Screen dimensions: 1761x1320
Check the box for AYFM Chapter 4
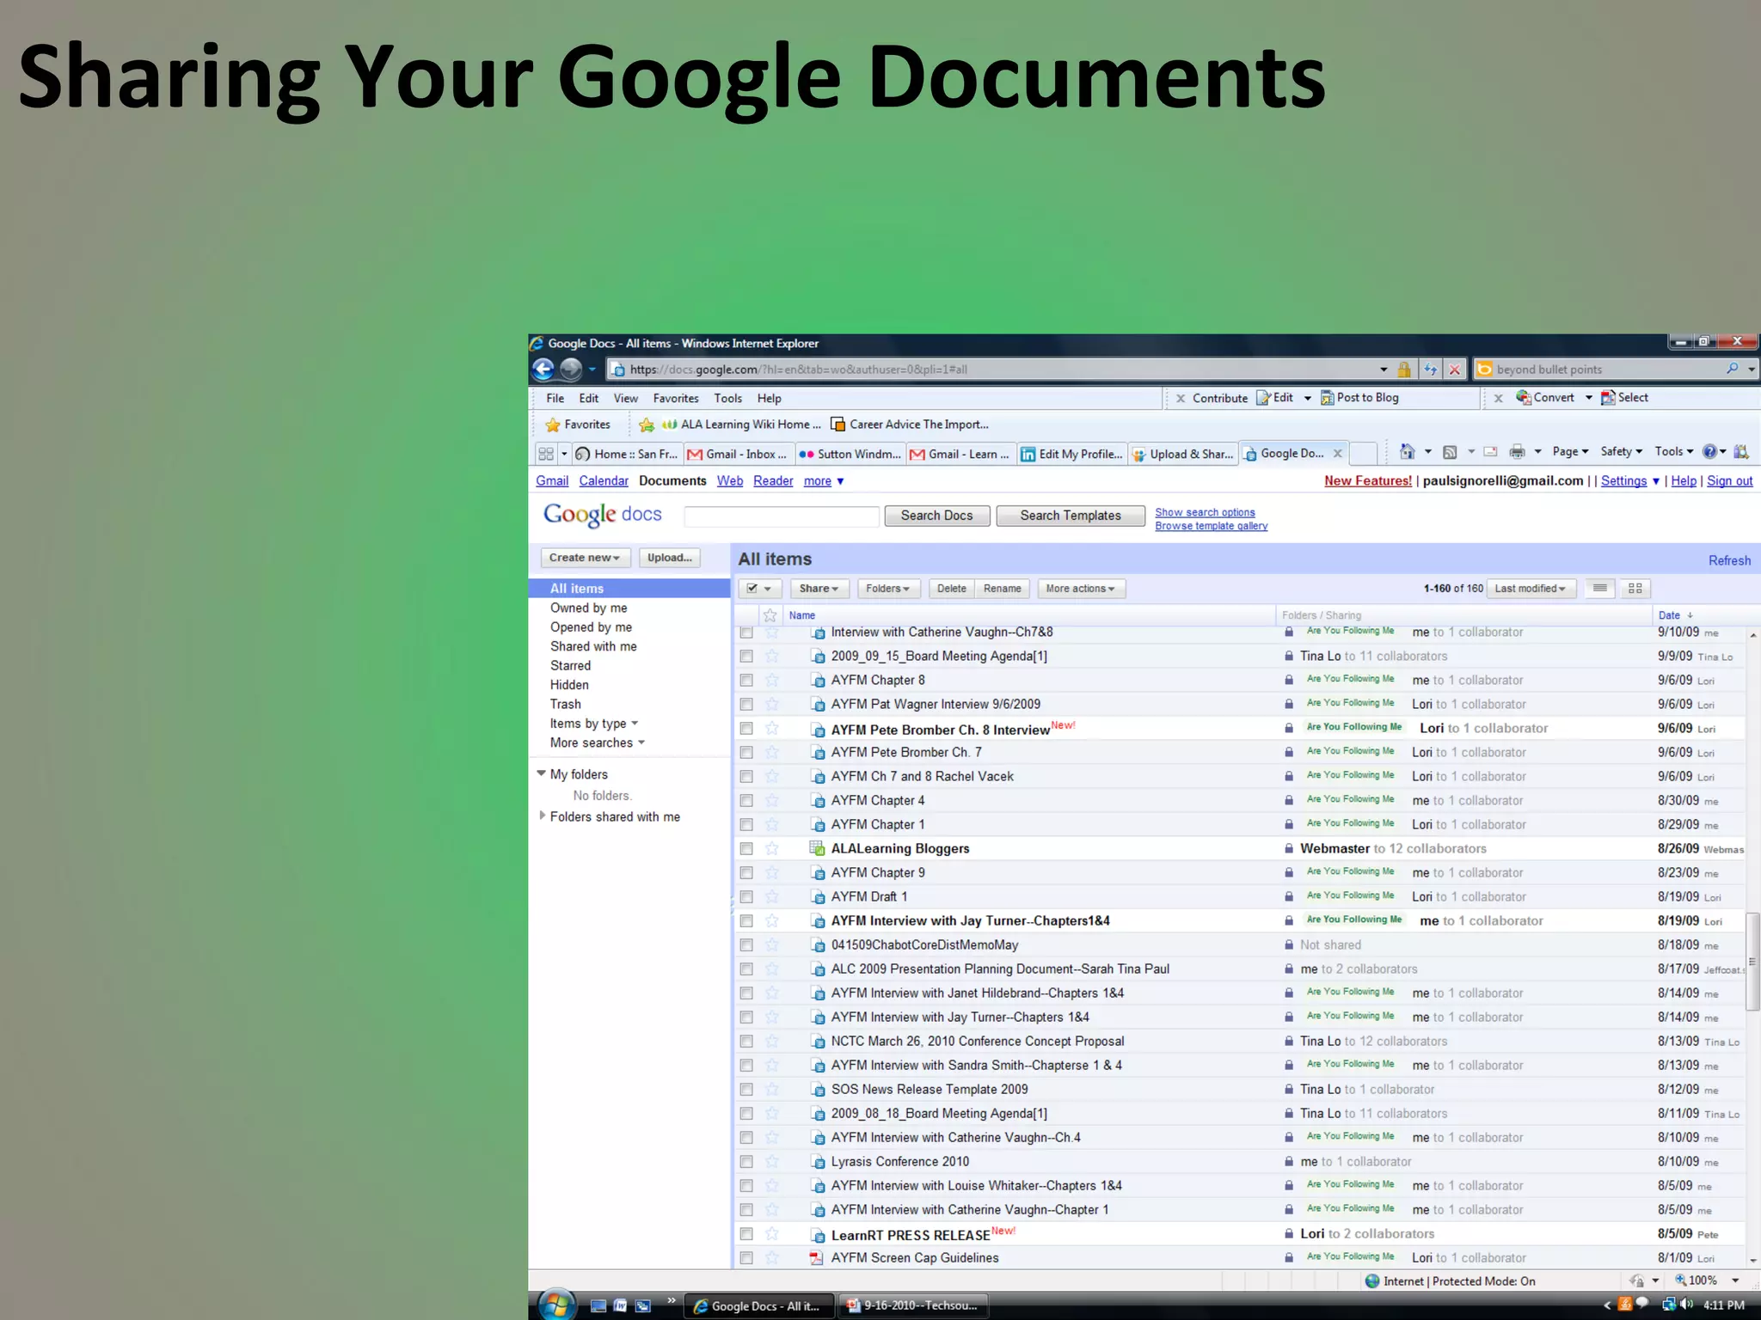(x=746, y=800)
